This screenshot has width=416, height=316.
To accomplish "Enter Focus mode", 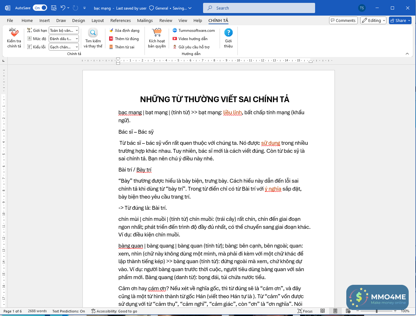I will click(x=305, y=311).
